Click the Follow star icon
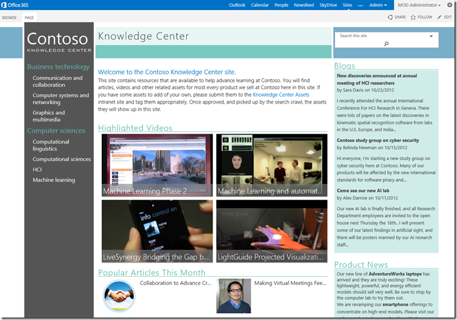The width and height of the screenshot is (457, 320). pyautogui.click(x=413, y=17)
